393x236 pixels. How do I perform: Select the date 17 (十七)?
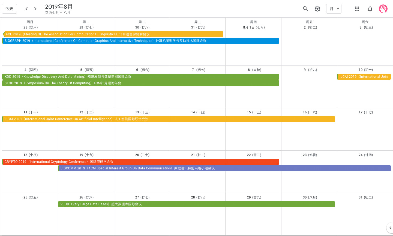pos(365,112)
